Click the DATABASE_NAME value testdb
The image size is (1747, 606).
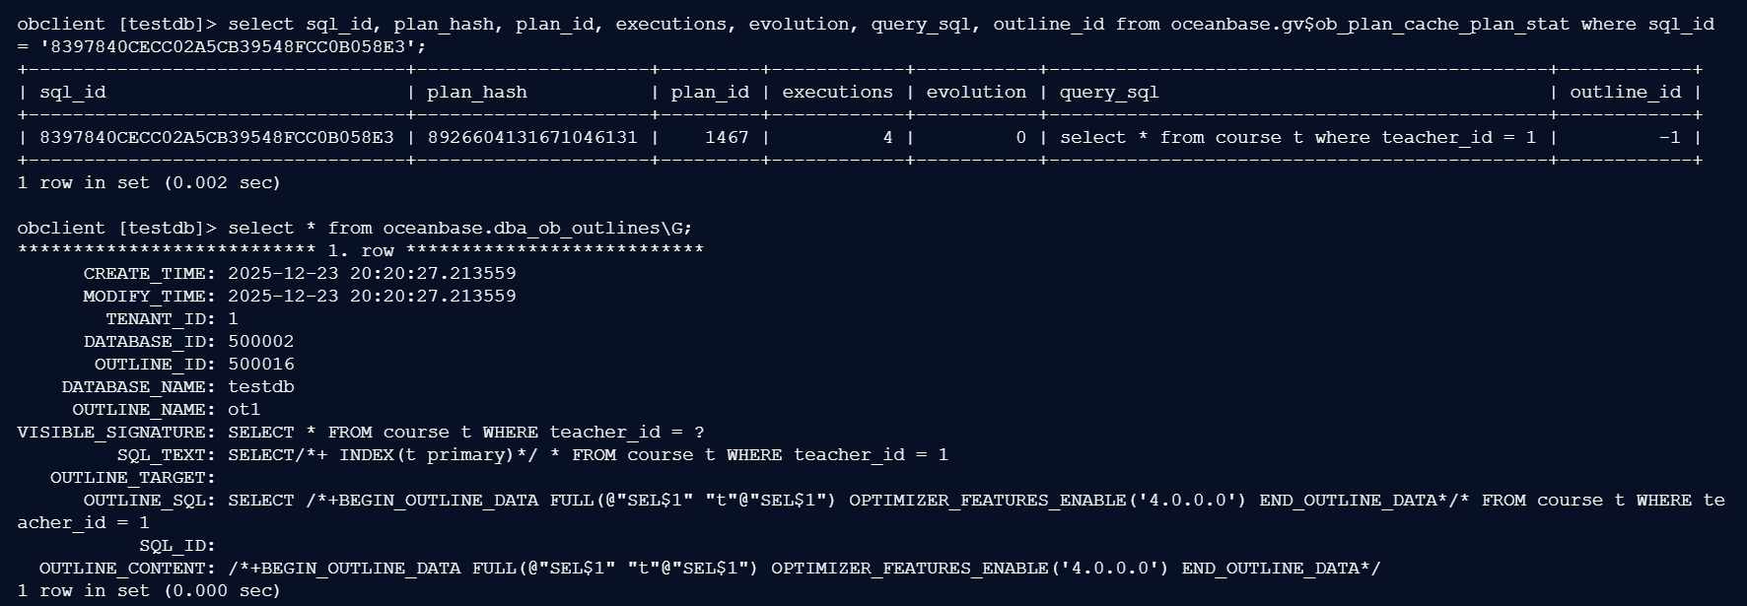point(260,387)
